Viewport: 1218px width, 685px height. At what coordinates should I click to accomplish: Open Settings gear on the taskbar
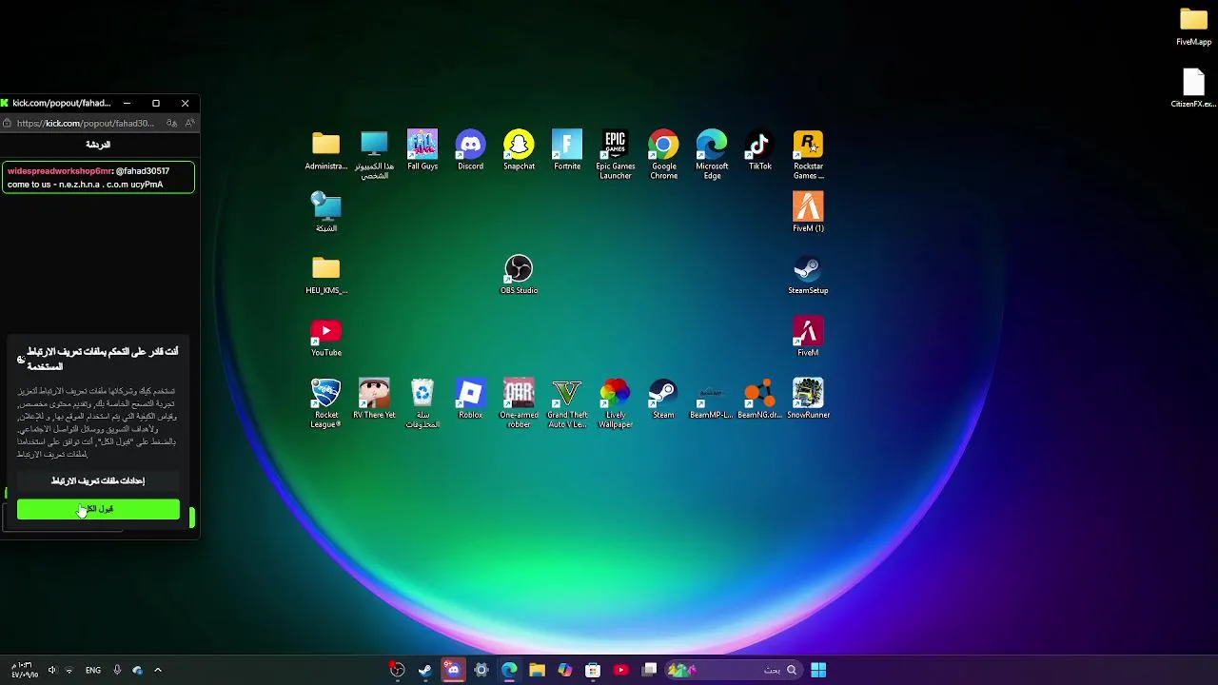[481, 670]
